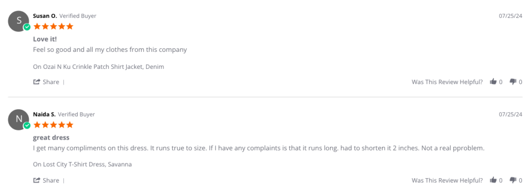
Task: Click thumbs down on Naida S.'s review
Action: tap(513, 180)
